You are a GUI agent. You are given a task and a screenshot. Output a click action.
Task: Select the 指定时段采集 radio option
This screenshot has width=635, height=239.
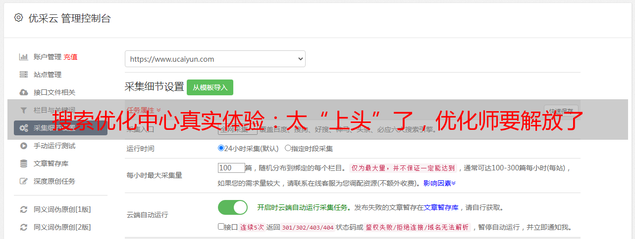coord(288,148)
